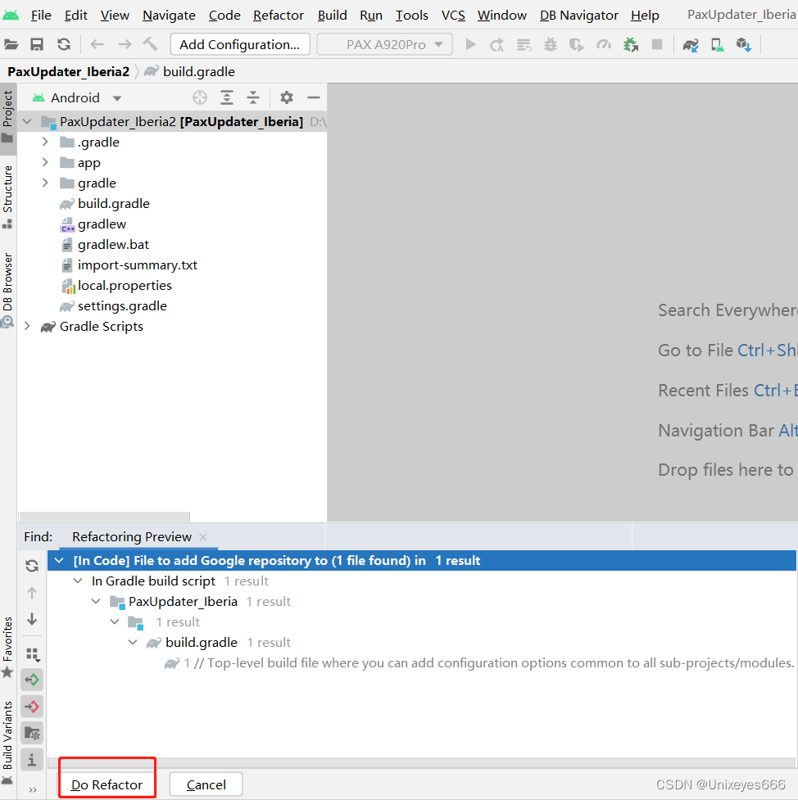Collapse the PaxUpdater_Iberia result node

click(96, 601)
